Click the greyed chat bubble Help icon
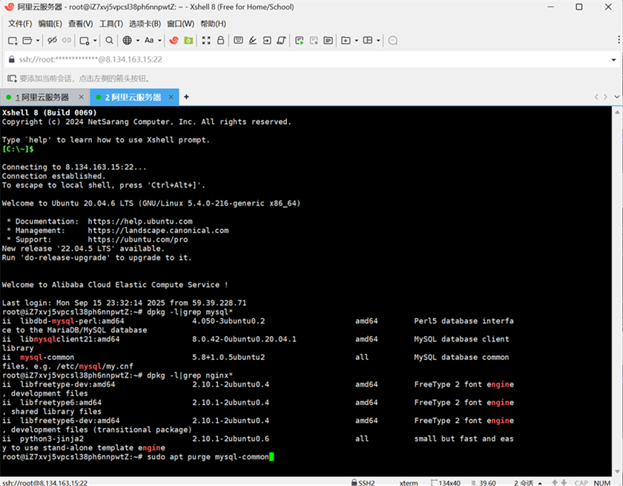Image resolution: width=623 pixels, height=486 pixels. click(x=392, y=41)
